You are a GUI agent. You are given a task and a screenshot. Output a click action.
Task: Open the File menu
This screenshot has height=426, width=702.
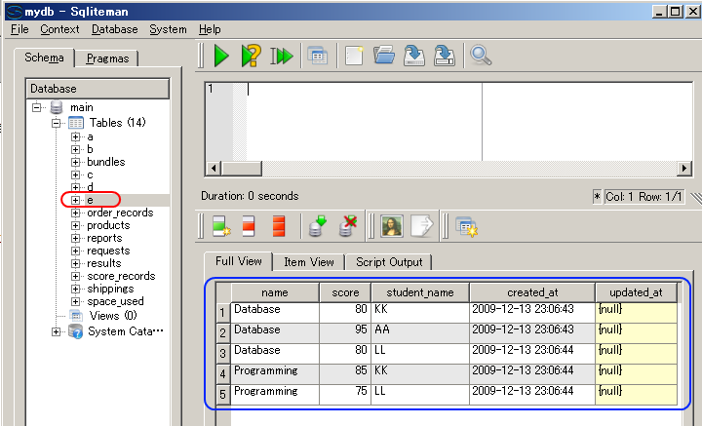click(19, 29)
